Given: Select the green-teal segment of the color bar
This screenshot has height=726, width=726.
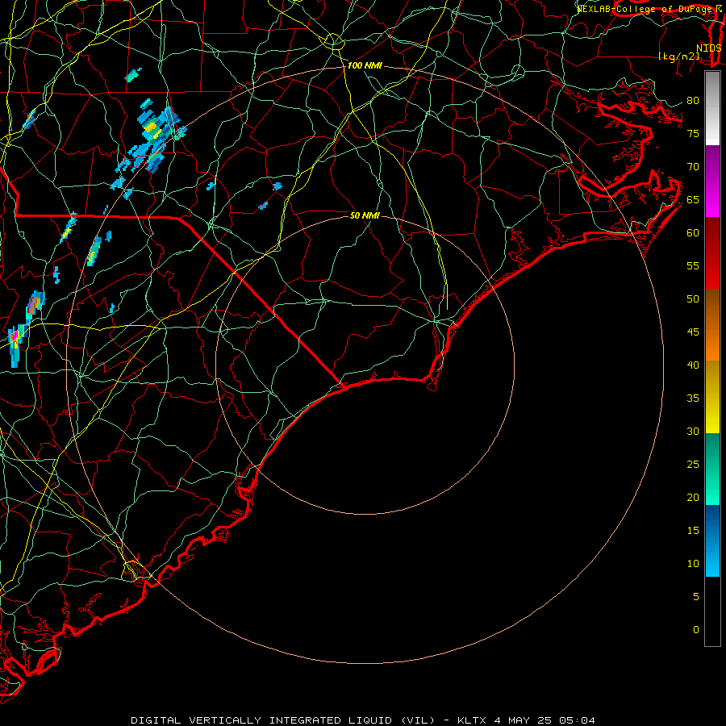Looking at the screenshot, I should tap(712, 469).
